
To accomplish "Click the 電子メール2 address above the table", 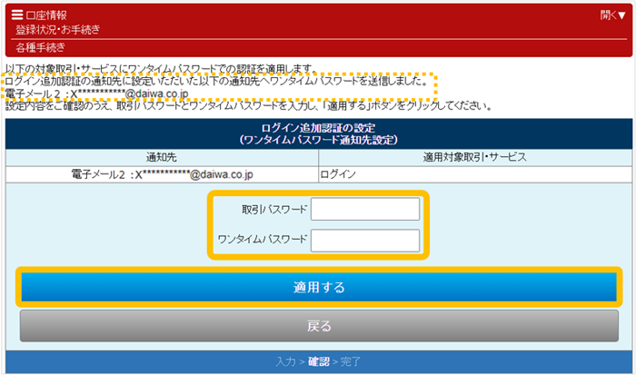I will (x=96, y=94).
